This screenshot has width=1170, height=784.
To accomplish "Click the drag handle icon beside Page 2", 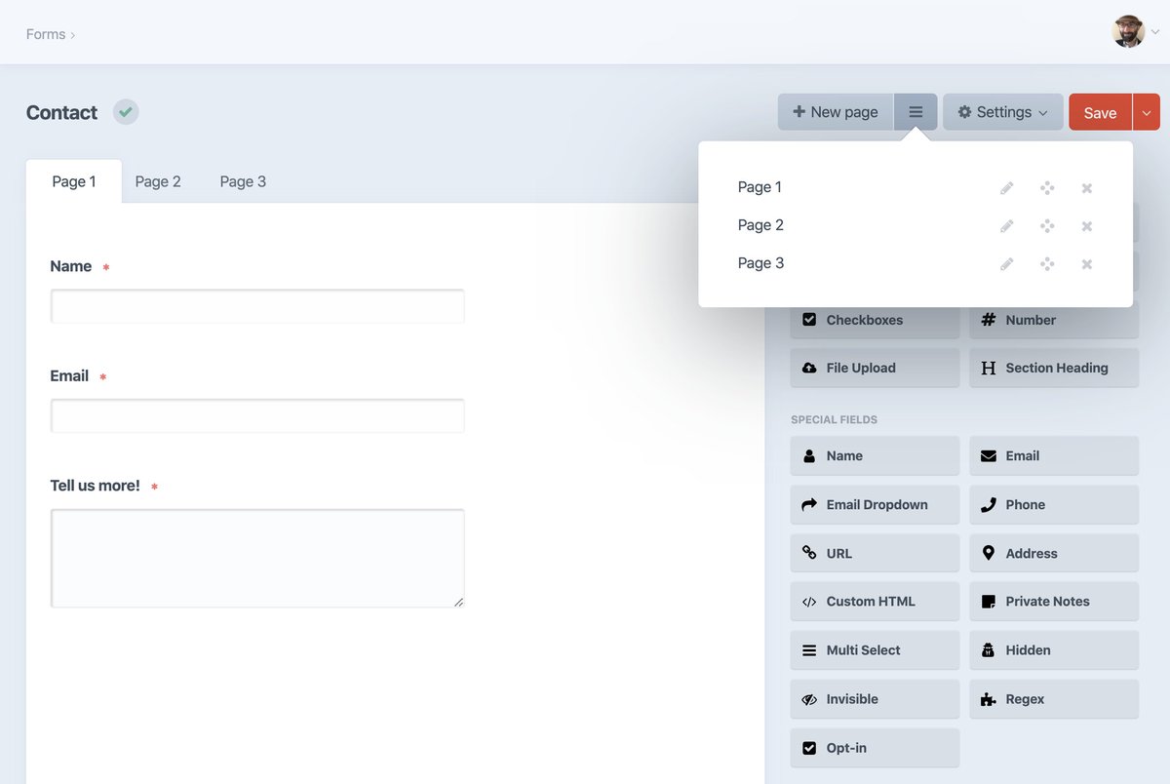I will 1047,225.
